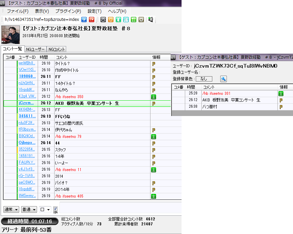The height and width of the screenshot is (234, 293).
Task: Switch to the NGユーザー tab
Action: pyautogui.click(x=35, y=49)
